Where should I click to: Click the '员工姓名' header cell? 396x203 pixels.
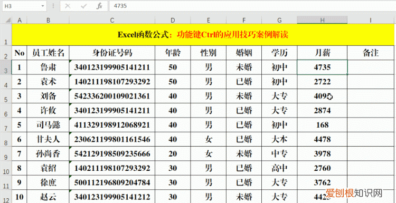coord(48,53)
